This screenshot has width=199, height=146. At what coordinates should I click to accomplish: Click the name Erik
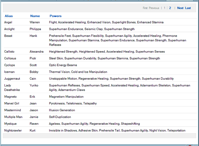pyautogui.click(x=32, y=97)
